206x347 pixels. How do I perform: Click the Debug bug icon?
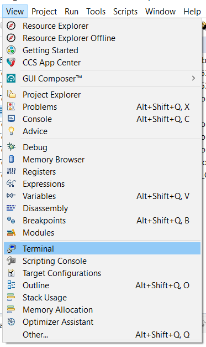11,147
